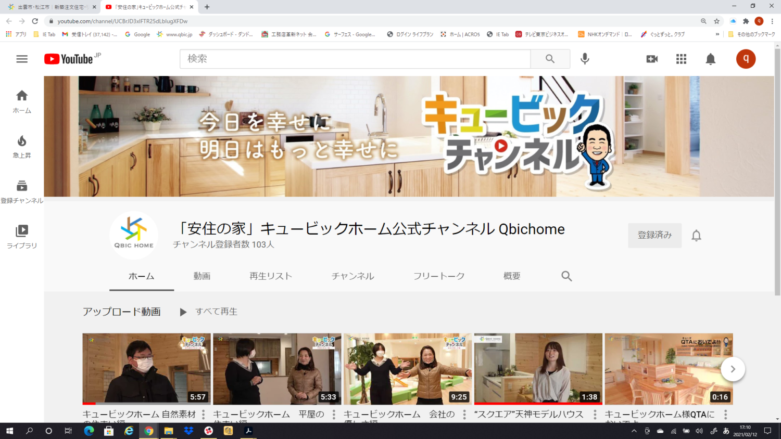
Task: Open the 受信トレイ Gmail bookmark
Action: tap(90, 34)
